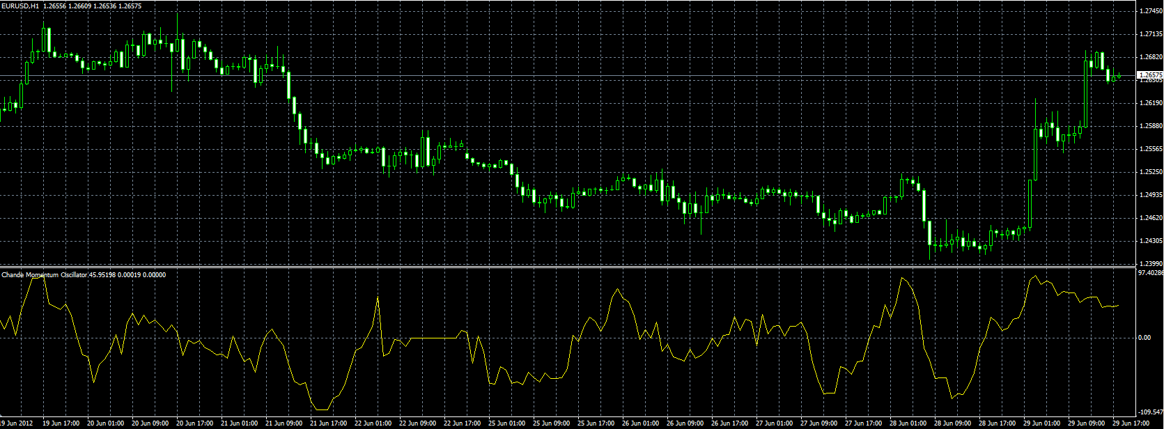Click the 1.25250 price scale label
This screenshot has width=1164, height=429.
coord(1151,172)
